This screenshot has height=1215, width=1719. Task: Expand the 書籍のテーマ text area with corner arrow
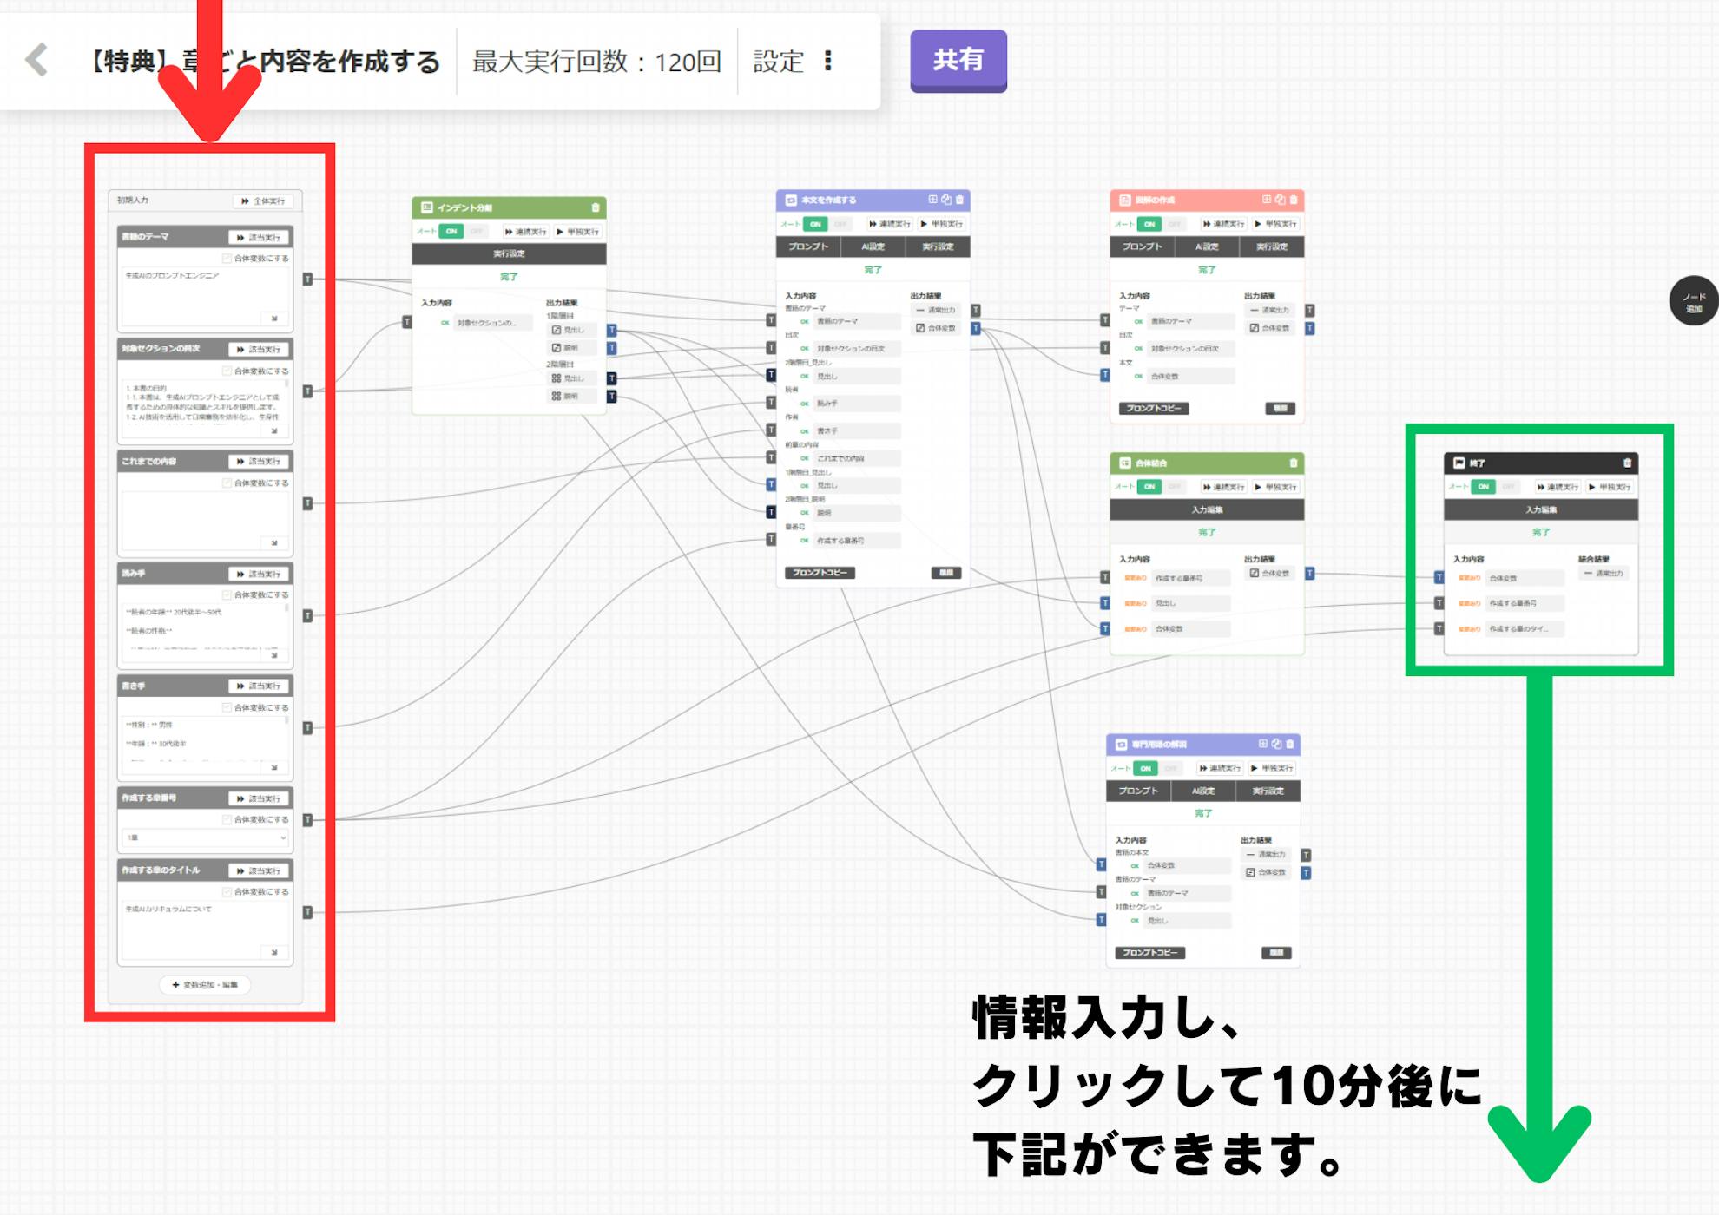274,319
